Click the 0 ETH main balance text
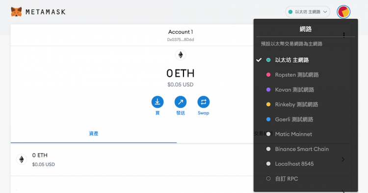This screenshot has height=193, width=368. coord(181,73)
